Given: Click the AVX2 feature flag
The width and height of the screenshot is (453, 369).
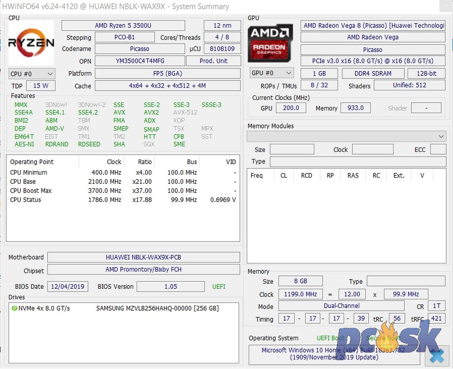Looking at the screenshot, I should pos(151,112).
